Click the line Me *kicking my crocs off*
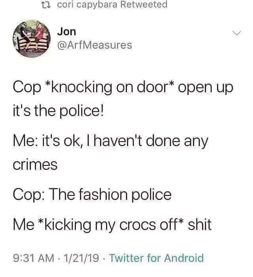 point(112,225)
